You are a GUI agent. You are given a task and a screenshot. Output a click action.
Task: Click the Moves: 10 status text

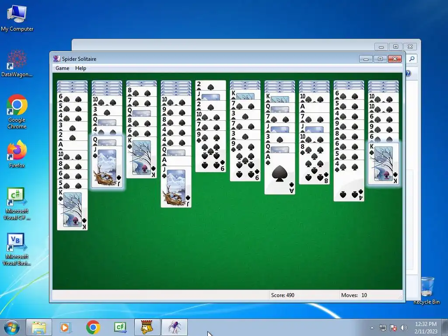[354, 295]
